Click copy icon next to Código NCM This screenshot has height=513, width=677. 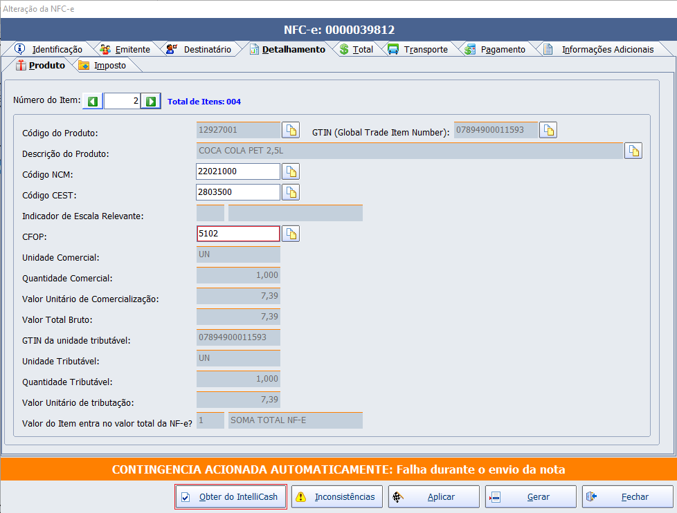click(291, 171)
